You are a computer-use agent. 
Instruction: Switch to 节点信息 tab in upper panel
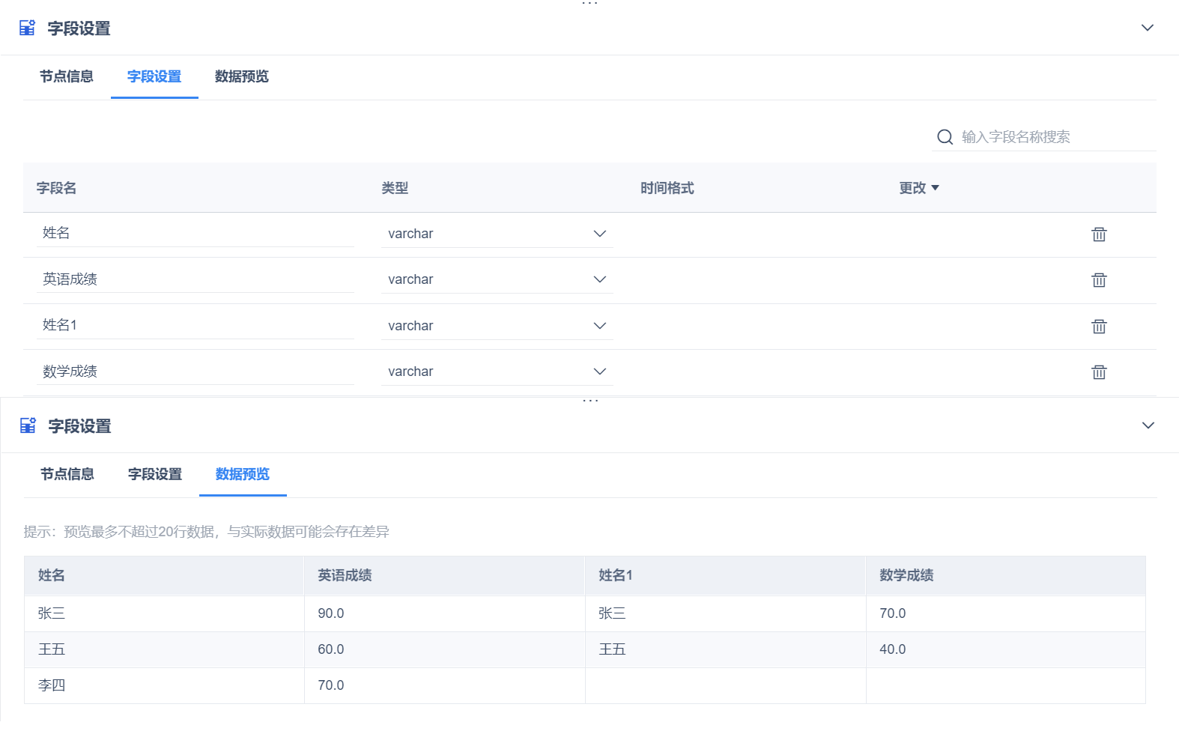pos(67,76)
